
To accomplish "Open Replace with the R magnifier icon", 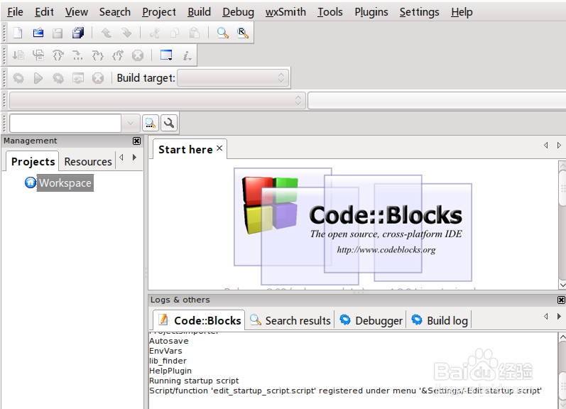I will point(243,33).
